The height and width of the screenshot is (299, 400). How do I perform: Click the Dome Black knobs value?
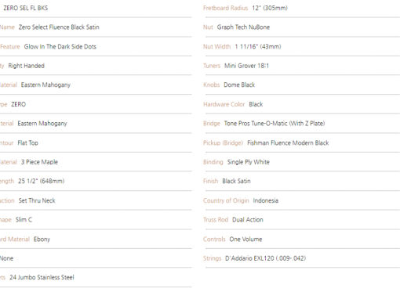[x=239, y=85]
